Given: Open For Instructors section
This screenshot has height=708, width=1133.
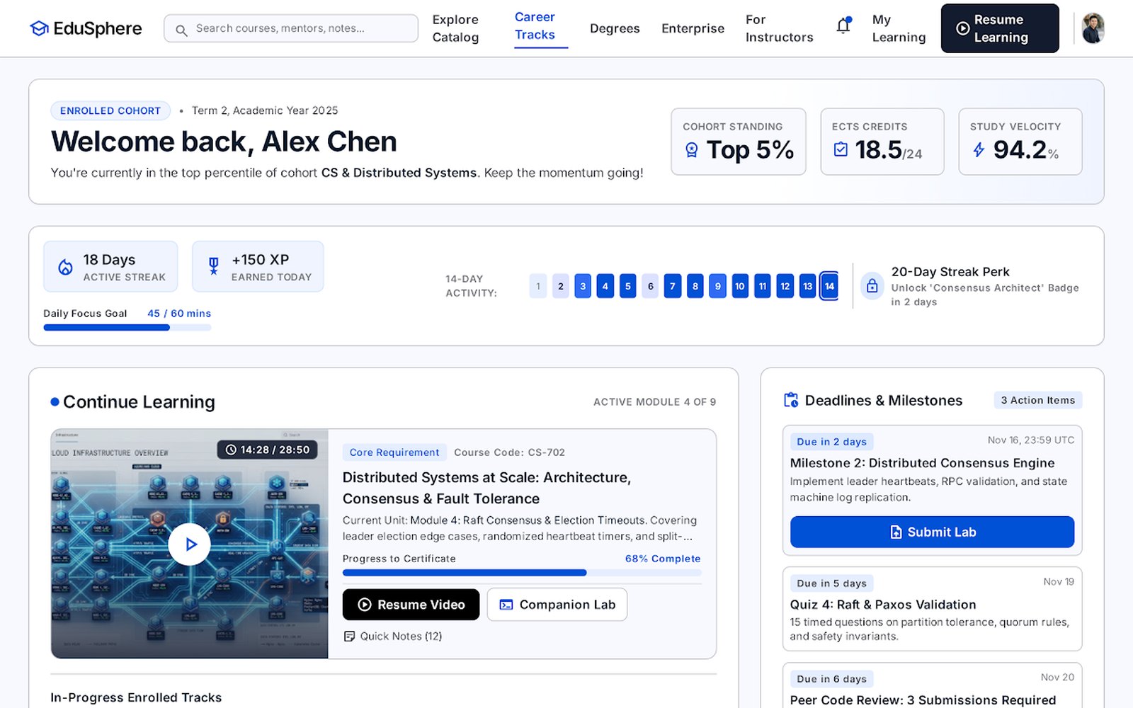Looking at the screenshot, I should 779,28.
